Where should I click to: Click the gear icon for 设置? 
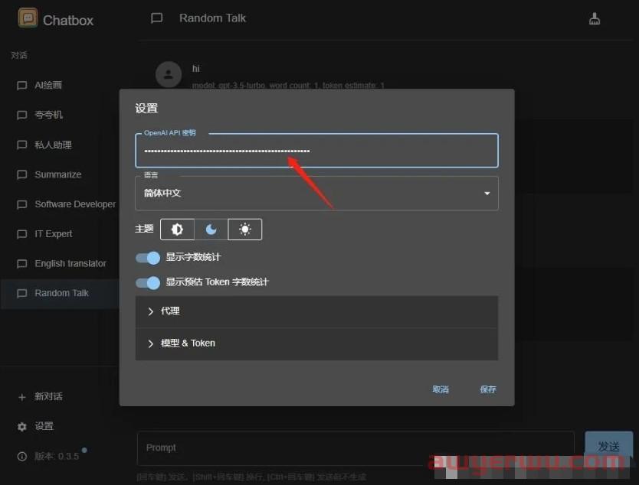pyautogui.click(x=22, y=426)
